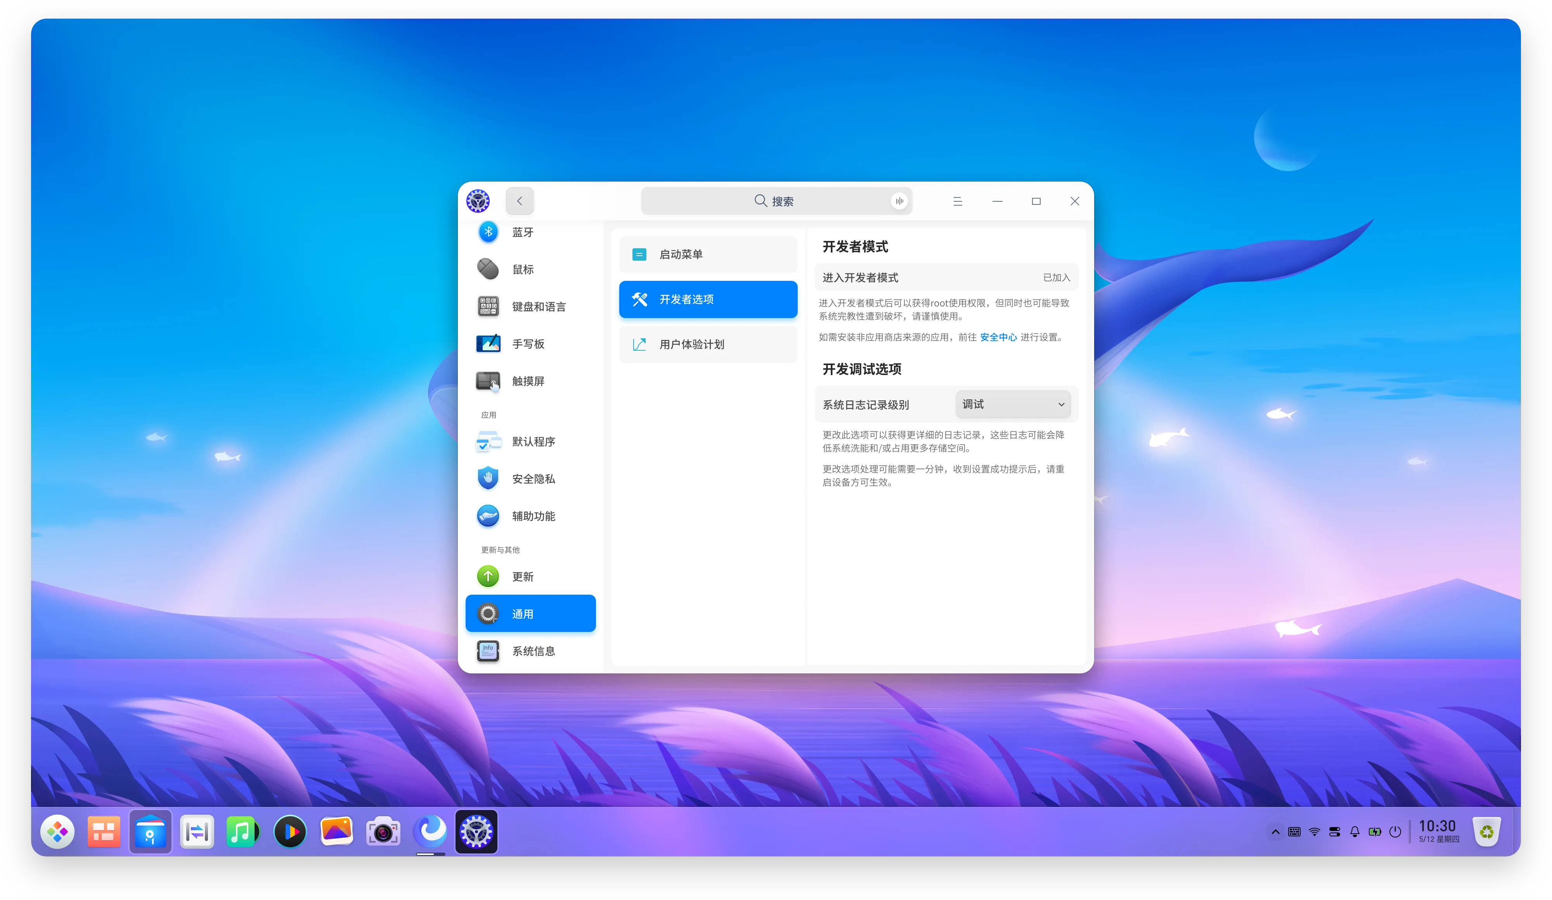Viewport: 1552px width, 900px height.
Task: Expand the system tray arrow
Action: (x=1275, y=832)
